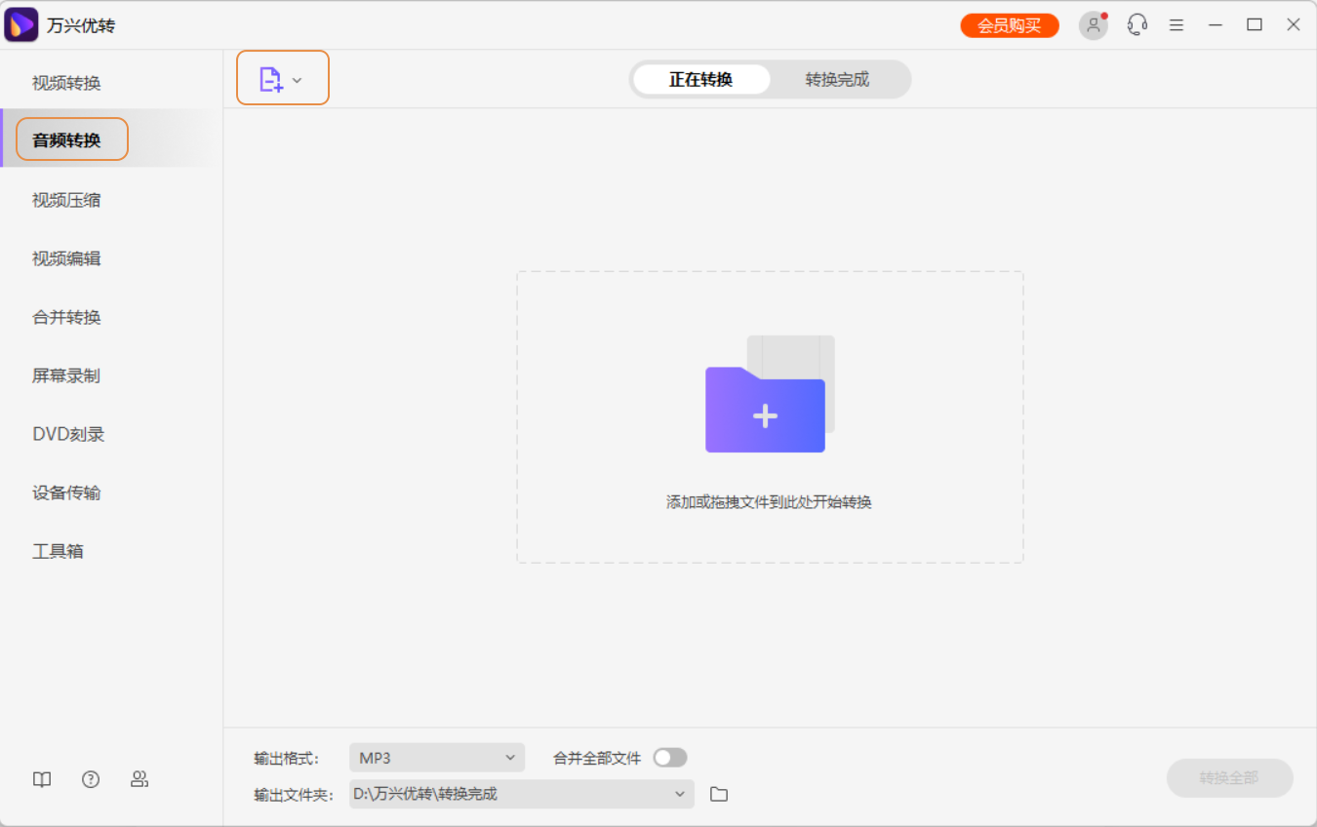Open the community/feedback icon
The height and width of the screenshot is (827, 1317).
coord(140,779)
